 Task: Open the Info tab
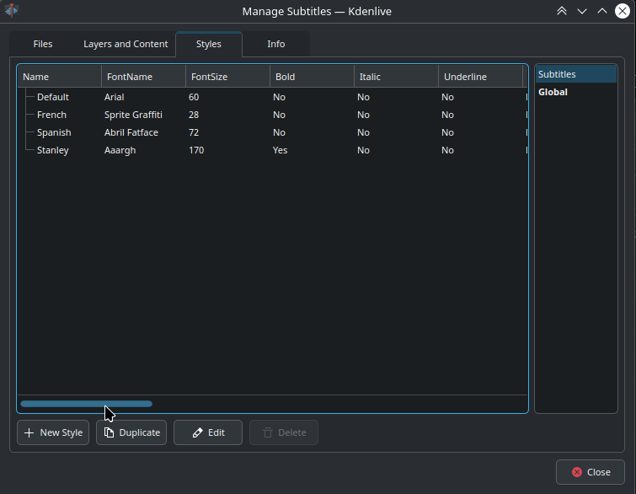tap(275, 44)
